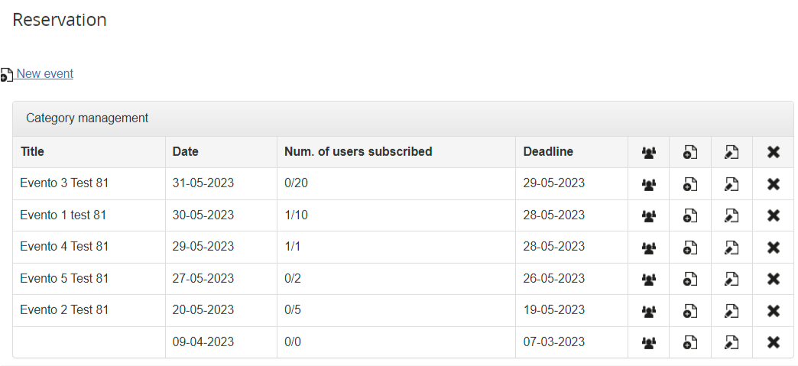The image size is (798, 366).
Task: Delete the untitled event dated 09-04-2023
Action: [773, 342]
